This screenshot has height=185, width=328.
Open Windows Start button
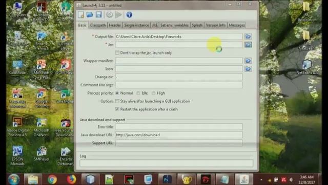(14, 179)
